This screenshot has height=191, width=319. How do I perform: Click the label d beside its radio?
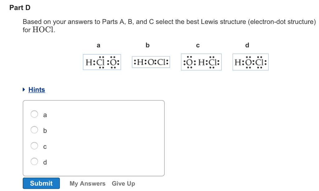click(x=45, y=162)
